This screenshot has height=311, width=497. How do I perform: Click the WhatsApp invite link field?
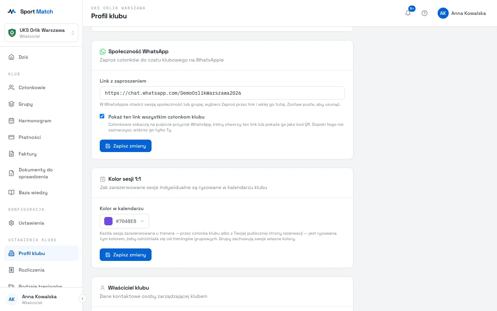point(222,93)
